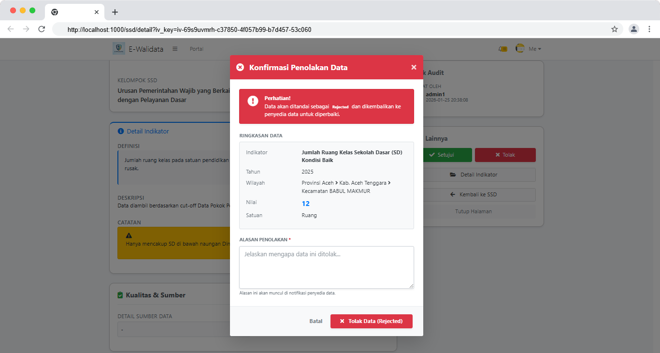Viewport: 660px width, 353px height.
Task: Toggle the hamburger sidebar menu icon
Action: point(175,49)
